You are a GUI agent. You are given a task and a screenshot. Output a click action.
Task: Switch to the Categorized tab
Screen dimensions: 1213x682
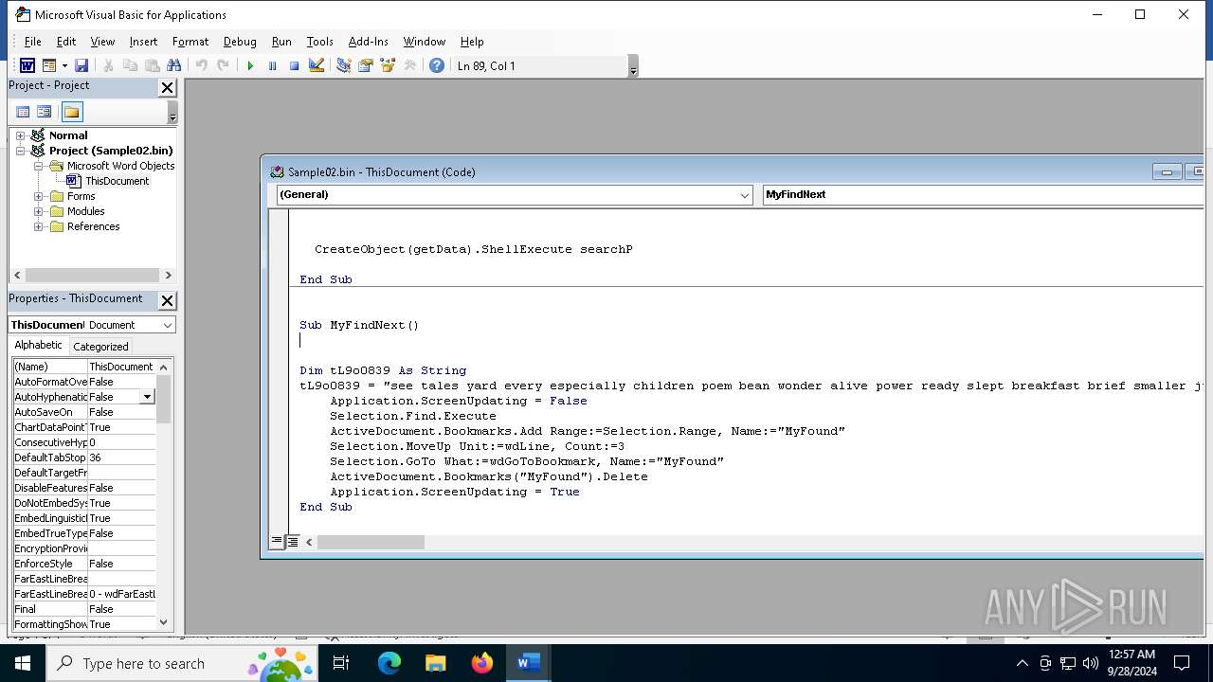click(100, 347)
